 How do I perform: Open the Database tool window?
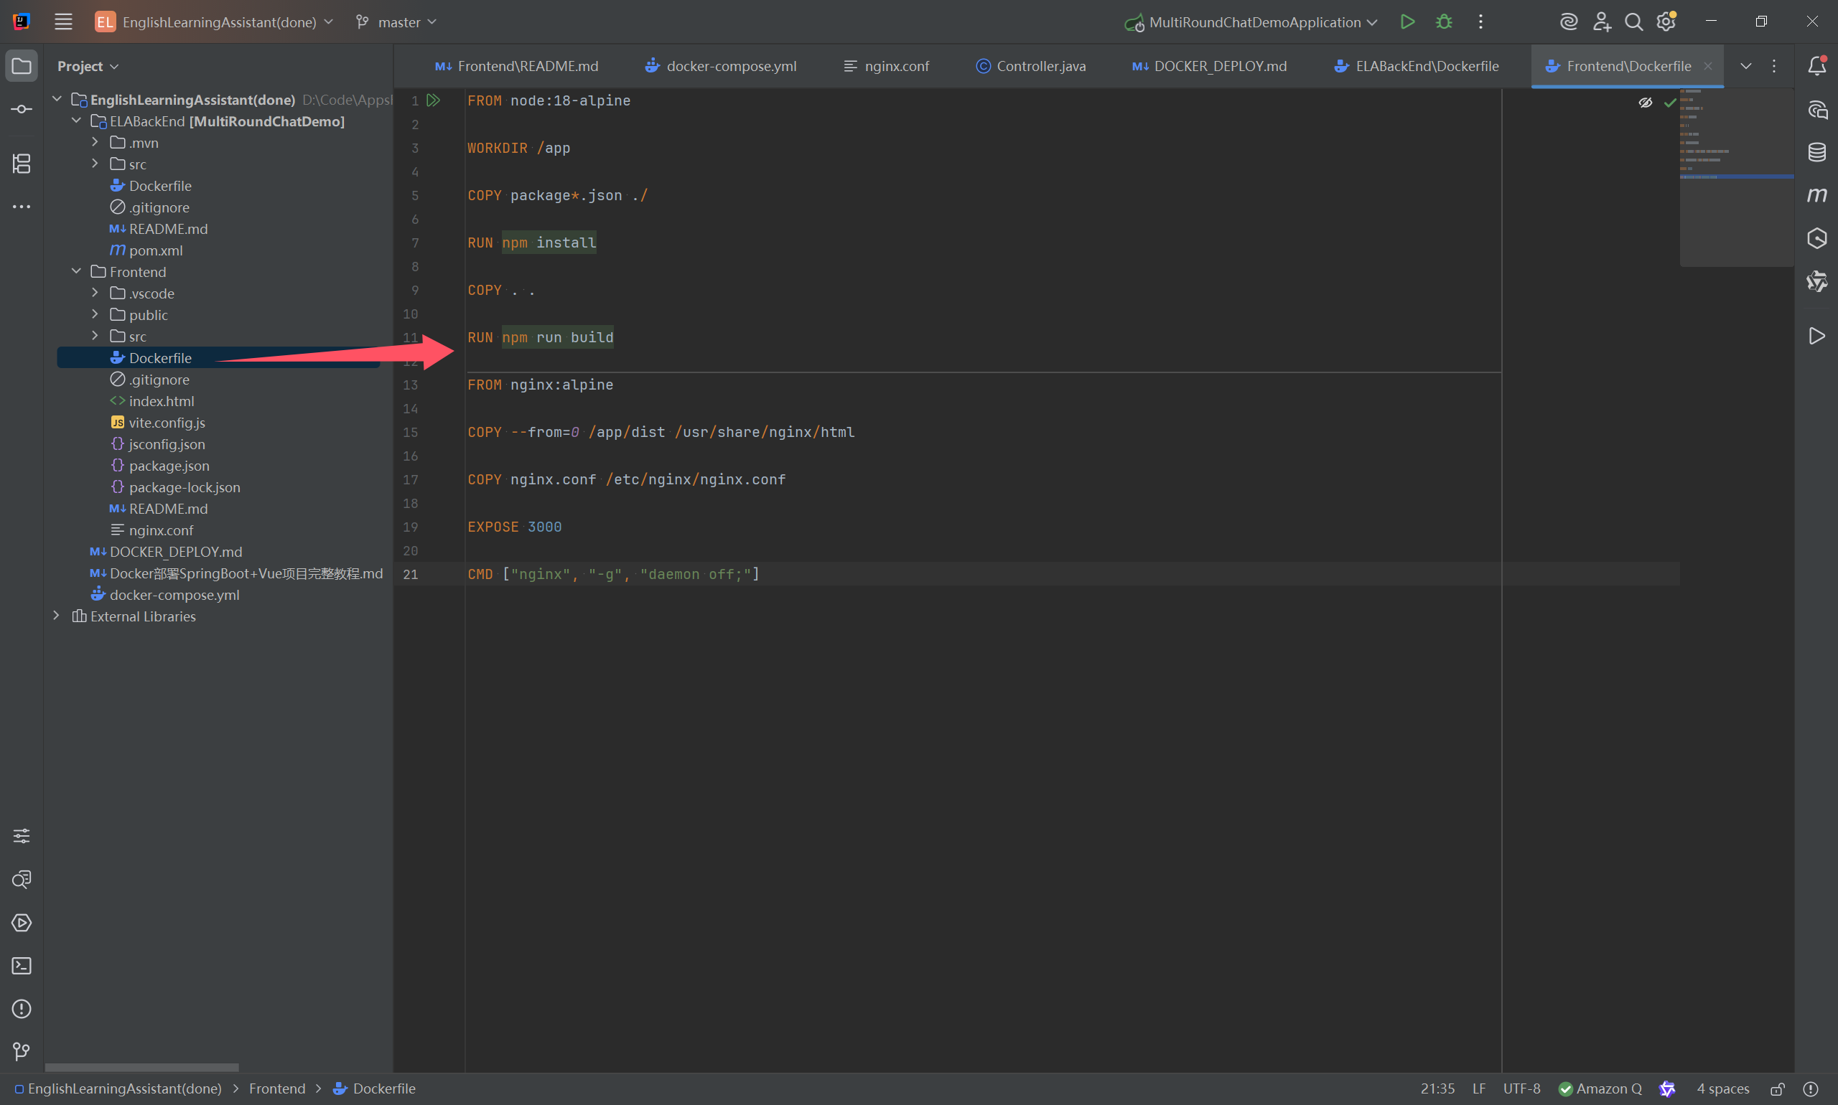[1816, 152]
